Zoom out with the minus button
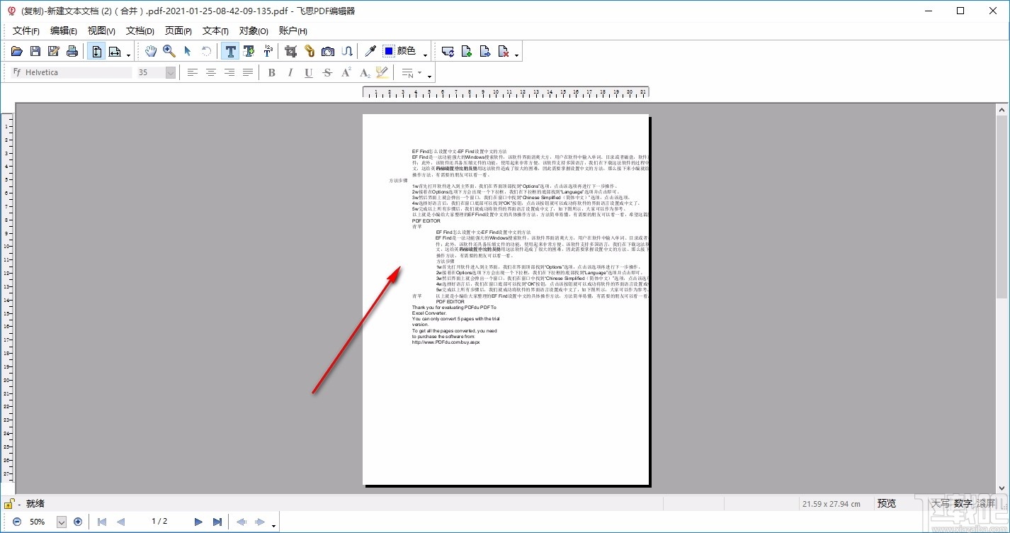 click(17, 522)
